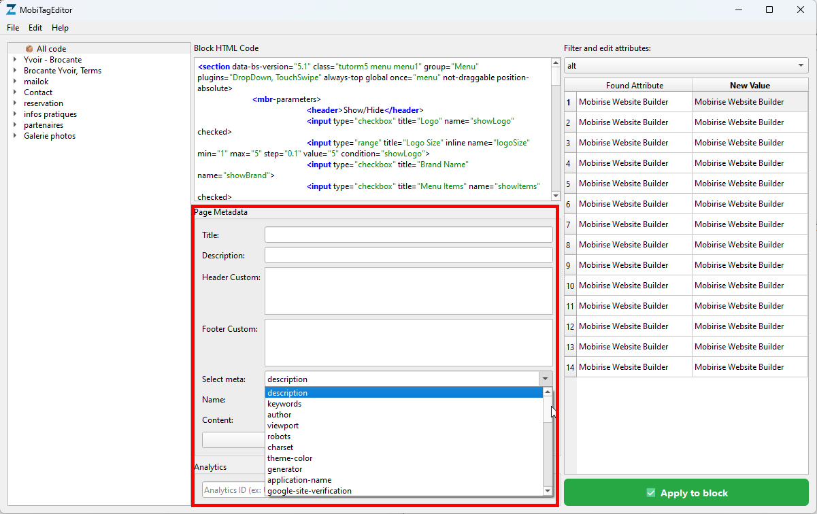Open the Help menu
This screenshot has width=817, height=514.
(60, 28)
